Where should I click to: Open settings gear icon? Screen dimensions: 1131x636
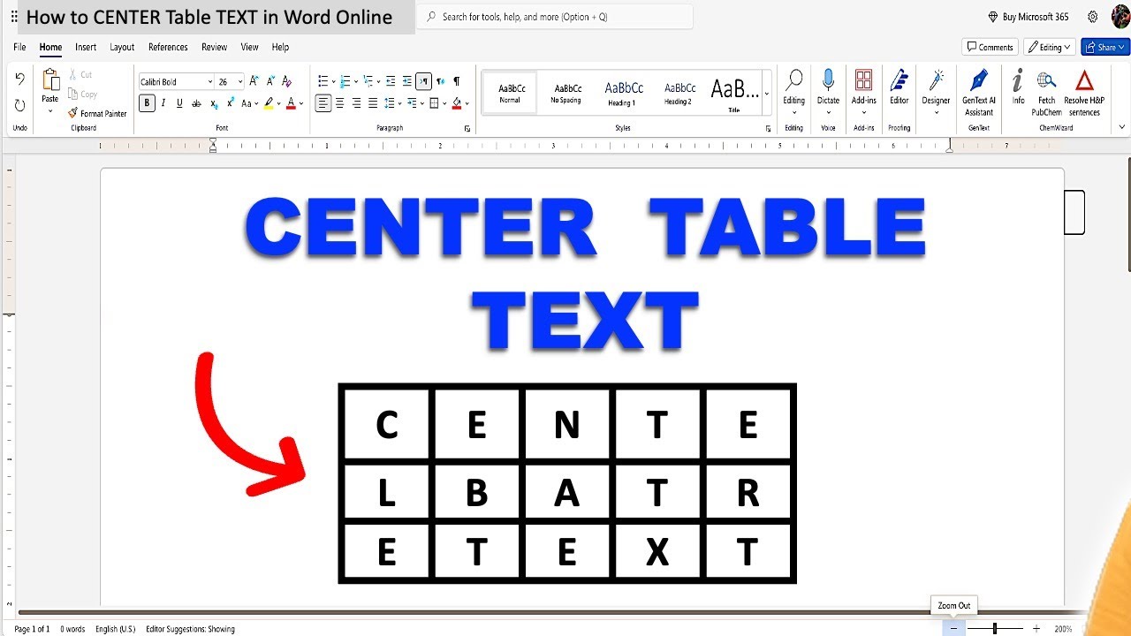tap(1093, 17)
